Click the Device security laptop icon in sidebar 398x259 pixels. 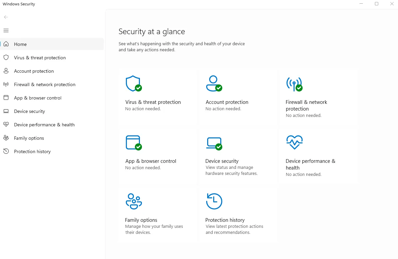[6, 111]
